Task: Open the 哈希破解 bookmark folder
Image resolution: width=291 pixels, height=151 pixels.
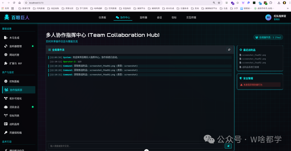Action: pyautogui.click(x=96, y=8)
